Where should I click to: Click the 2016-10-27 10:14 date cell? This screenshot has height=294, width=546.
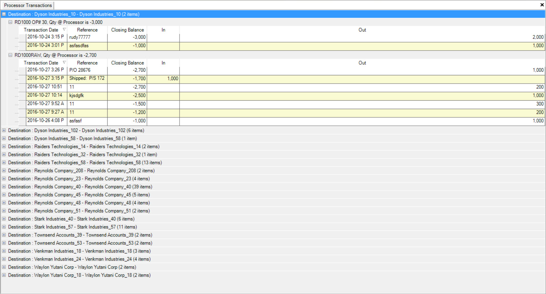pos(46,96)
